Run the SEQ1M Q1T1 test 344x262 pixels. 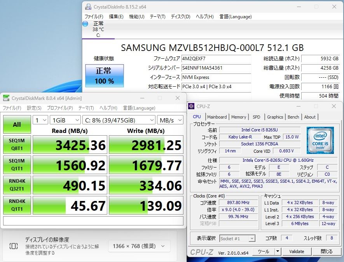[17, 165]
